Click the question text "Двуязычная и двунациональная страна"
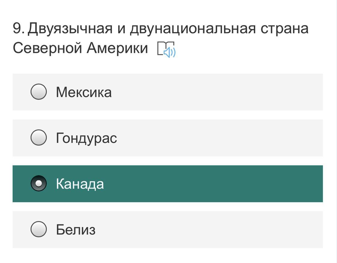The image size is (337, 263). [x=168, y=29]
